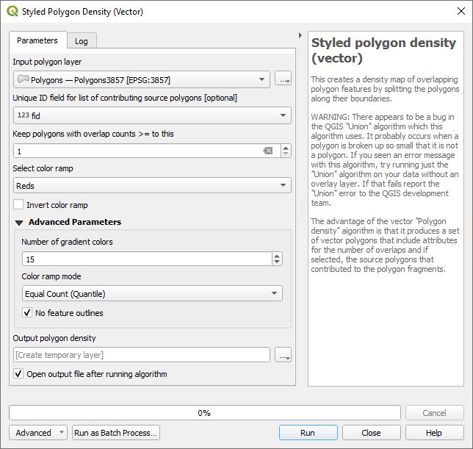The width and height of the screenshot is (473, 449).
Task: Click the 'Styled polygon density (vector)' heading
Action: point(383,50)
